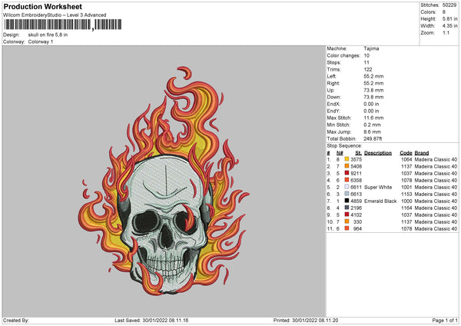Screen dimensions: 461x326
Task: Click the red swatch for stop 4102
Action: 347,215
